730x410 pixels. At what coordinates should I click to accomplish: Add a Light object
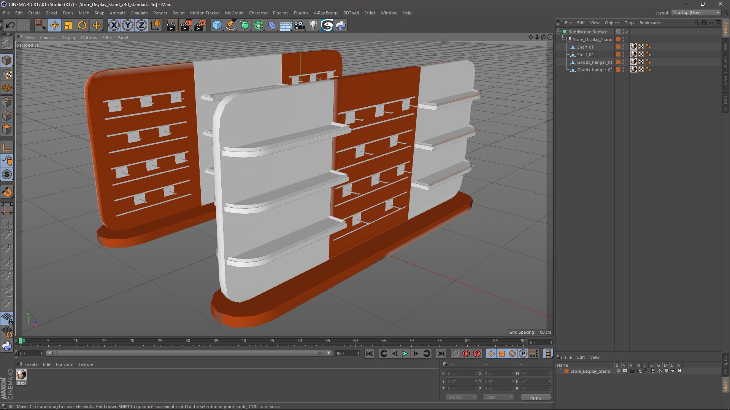[x=313, y=25]
